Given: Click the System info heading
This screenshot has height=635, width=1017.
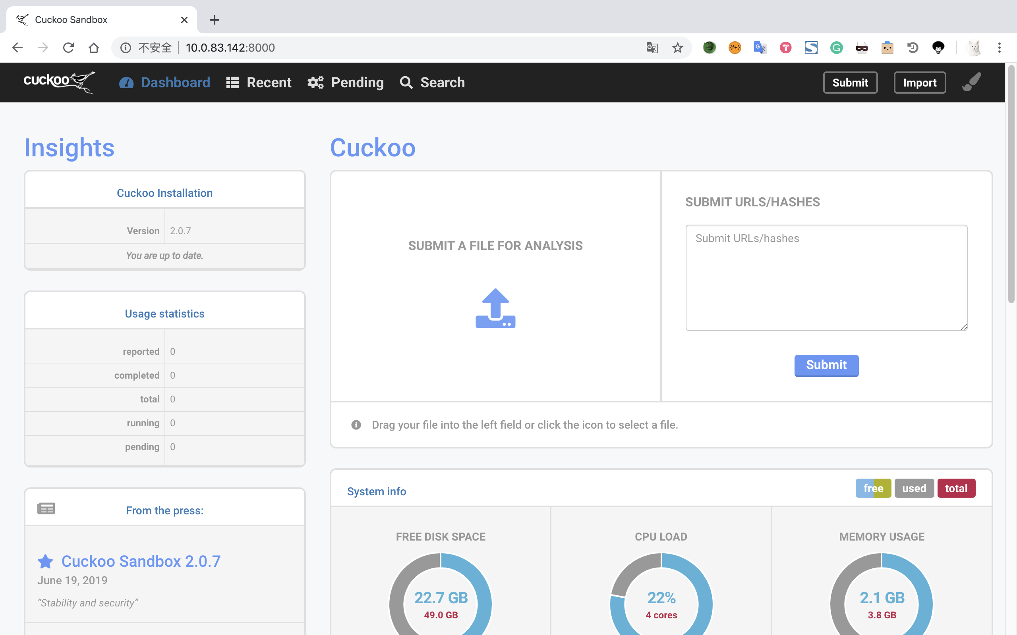Looking at the screenshot, I should [x=377, y=491].
